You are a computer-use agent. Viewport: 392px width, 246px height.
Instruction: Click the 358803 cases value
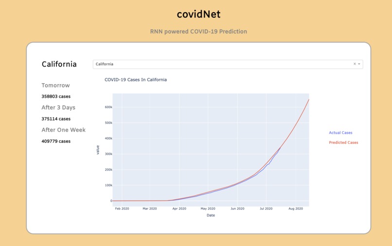[56, 96]
